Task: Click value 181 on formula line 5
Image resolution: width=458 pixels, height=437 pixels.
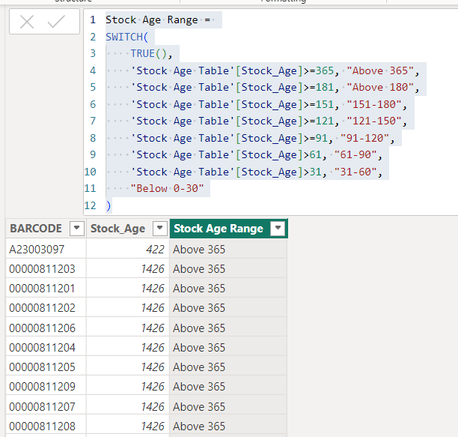Action: (x=325, y=87)
